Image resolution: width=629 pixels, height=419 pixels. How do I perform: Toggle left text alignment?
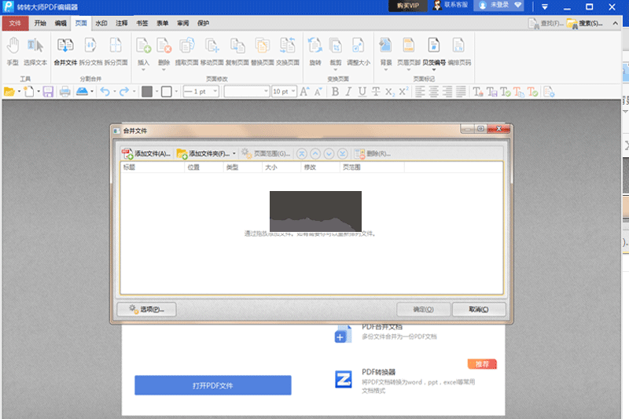(420, 92)
